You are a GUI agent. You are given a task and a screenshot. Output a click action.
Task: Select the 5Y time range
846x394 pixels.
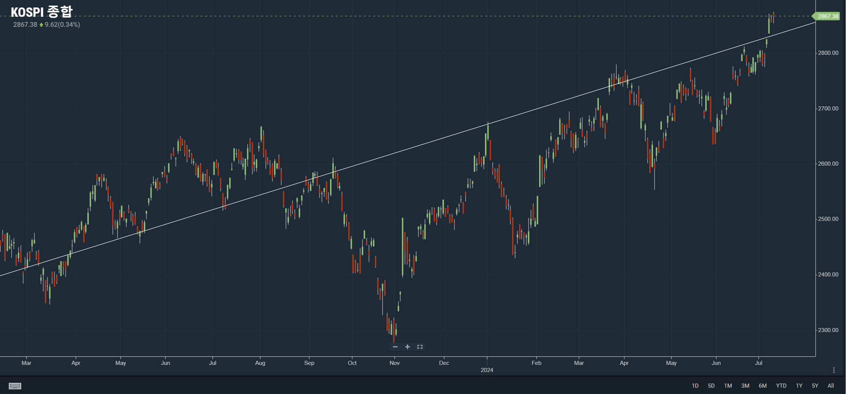[815, 386]
